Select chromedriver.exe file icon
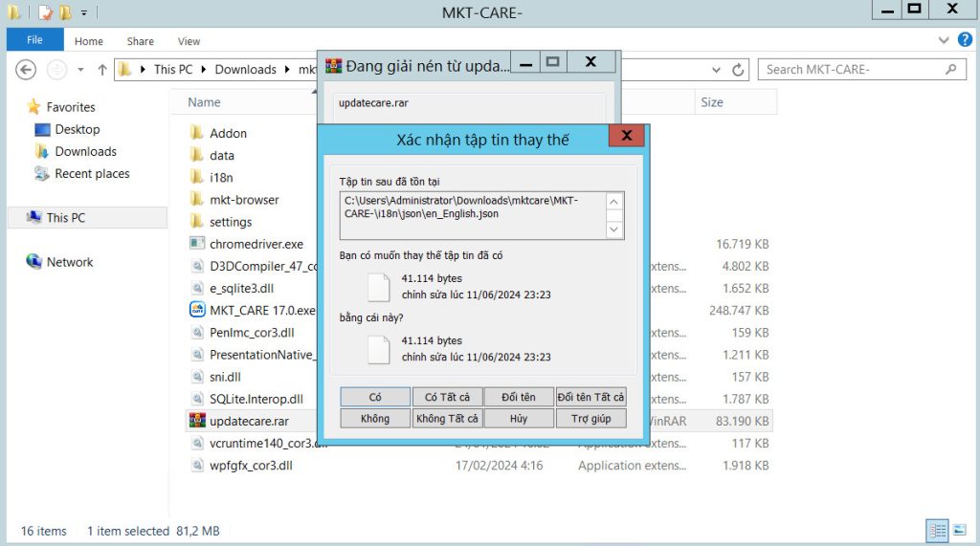 pos(197,244)
